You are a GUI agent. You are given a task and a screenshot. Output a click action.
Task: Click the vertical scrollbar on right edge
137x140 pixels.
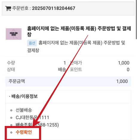pyautogui.click(x=136, y=20)
